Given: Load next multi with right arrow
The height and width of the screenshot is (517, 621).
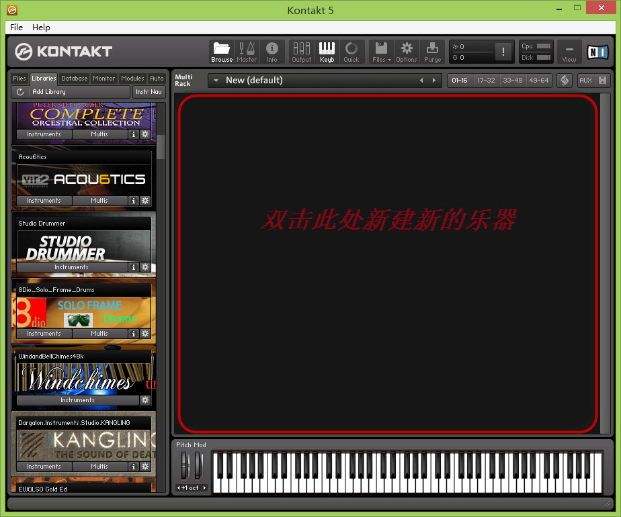Looking at the screenshot, I should point(434,81).
